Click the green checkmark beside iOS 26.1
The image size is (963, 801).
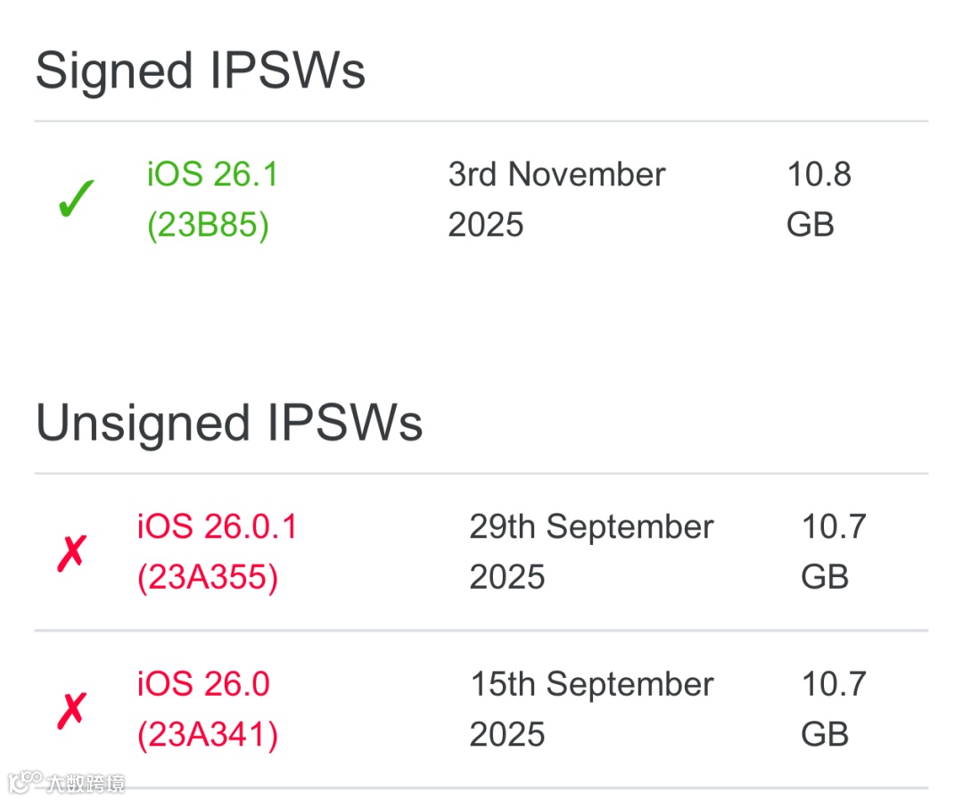click(x=76, y=199)
